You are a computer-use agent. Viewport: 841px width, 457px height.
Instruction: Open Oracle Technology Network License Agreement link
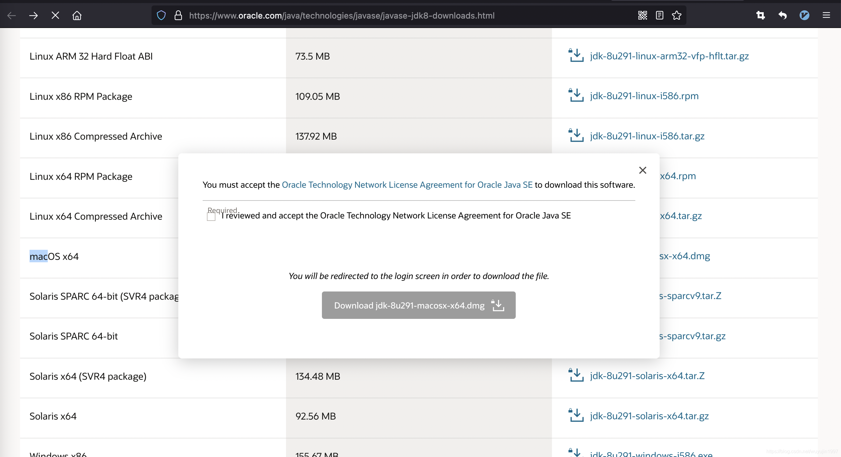(x=407, y=185)
